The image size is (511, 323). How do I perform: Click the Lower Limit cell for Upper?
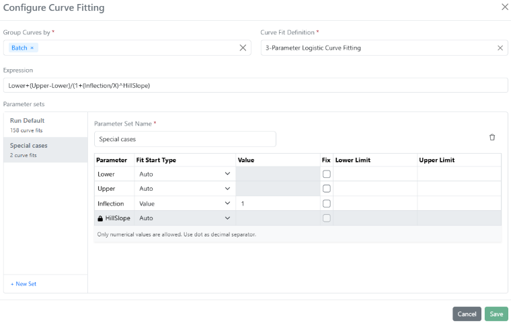[x=375, y=189]
